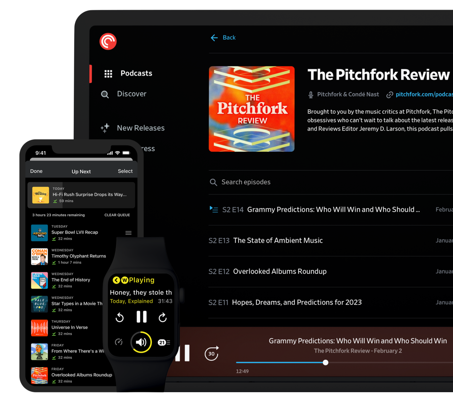
Task: Tap the watch back chevron icon
Action: point(116,280)
